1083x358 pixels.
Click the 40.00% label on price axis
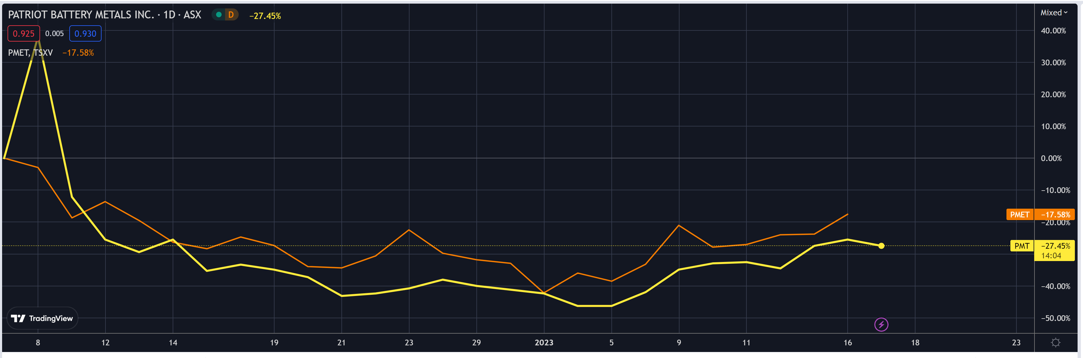[1053, 31]
